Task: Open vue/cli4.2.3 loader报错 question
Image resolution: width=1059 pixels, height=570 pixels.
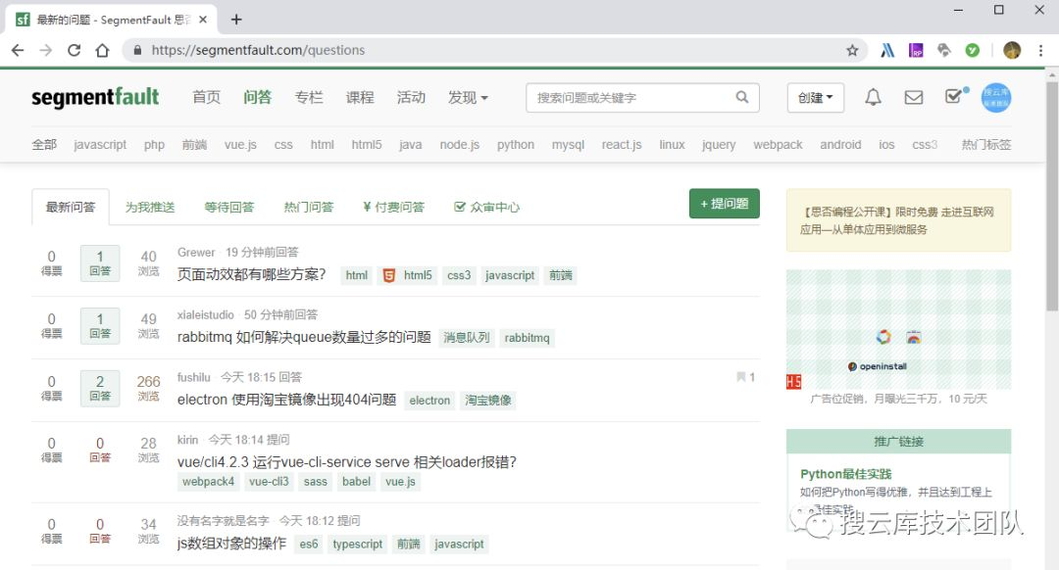Action: click(346, 462)
